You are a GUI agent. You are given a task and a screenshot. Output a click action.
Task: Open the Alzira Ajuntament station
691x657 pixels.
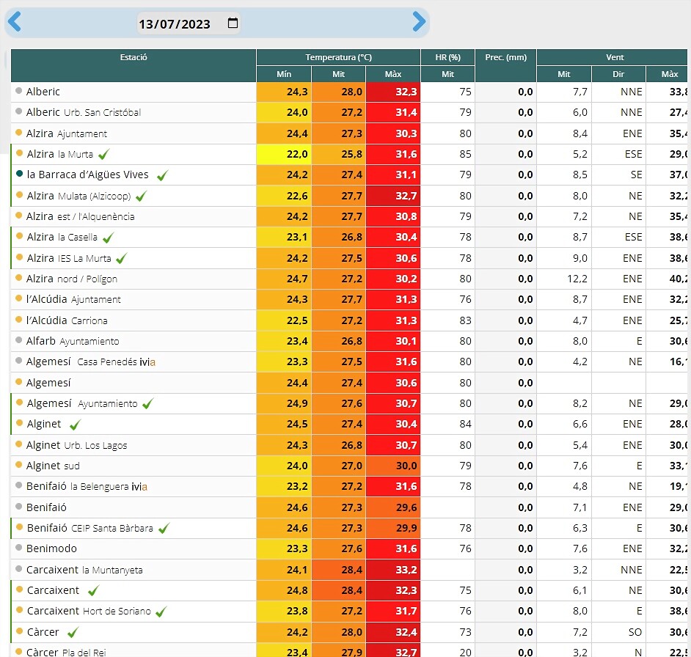67,133
